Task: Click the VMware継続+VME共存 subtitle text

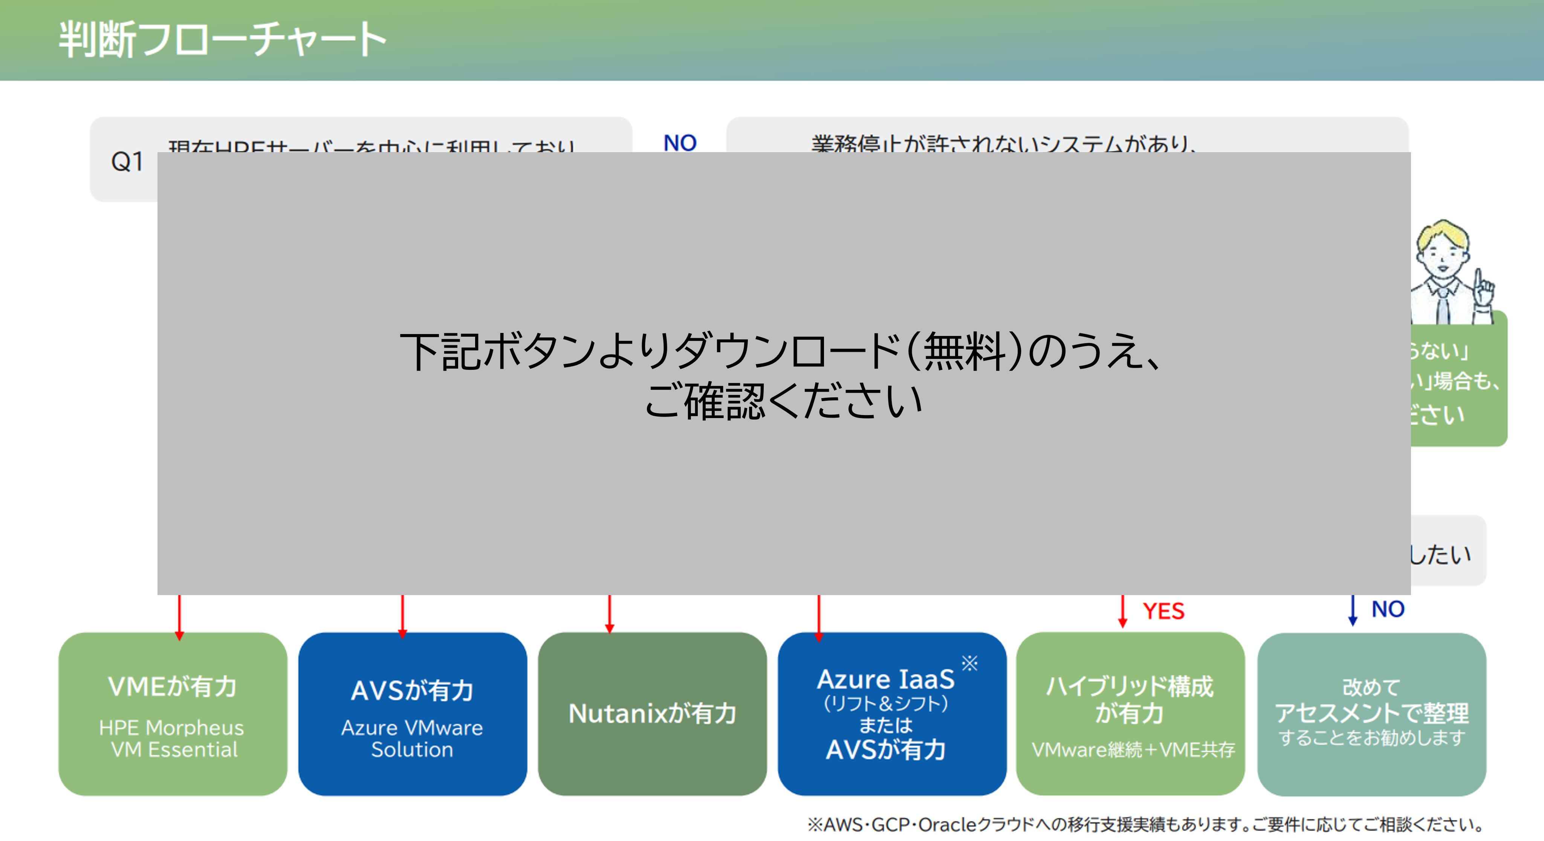Action: 1133,749
